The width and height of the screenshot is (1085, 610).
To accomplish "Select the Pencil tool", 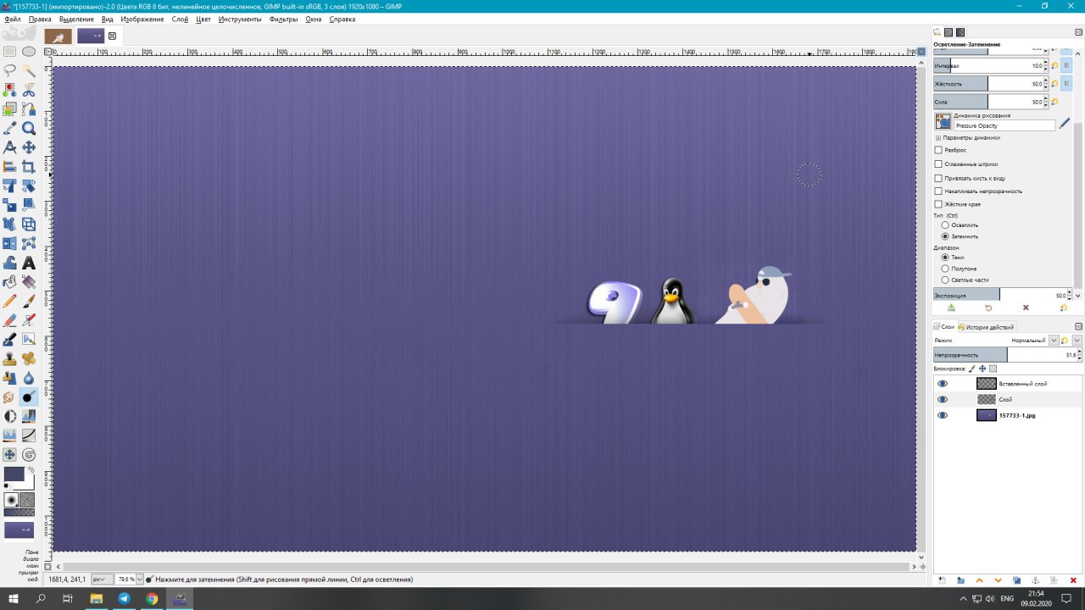I will [10, 301].
